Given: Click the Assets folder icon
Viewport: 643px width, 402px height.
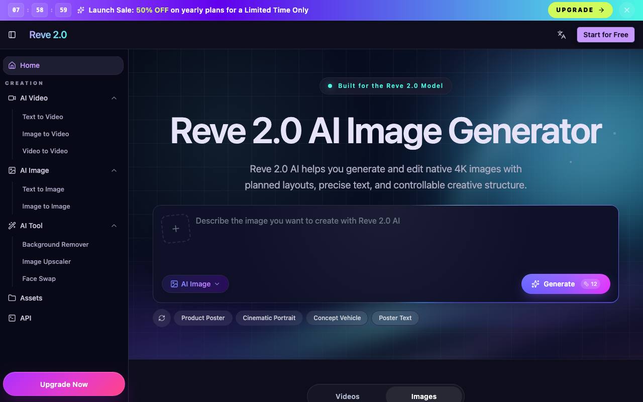Looking at the screenshot, I should point(12,298).
